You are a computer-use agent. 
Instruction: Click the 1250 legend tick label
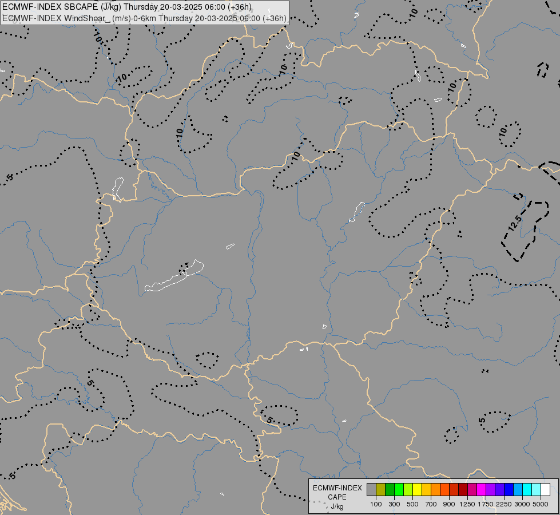467,504
